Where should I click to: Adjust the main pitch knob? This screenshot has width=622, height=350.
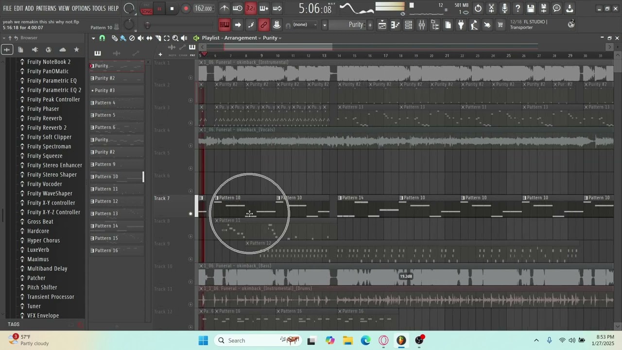[x=128, y=25]
